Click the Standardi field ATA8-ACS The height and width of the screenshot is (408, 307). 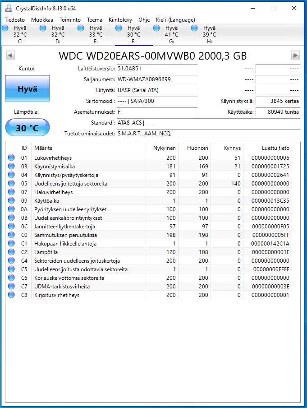[x=208, y=123]
